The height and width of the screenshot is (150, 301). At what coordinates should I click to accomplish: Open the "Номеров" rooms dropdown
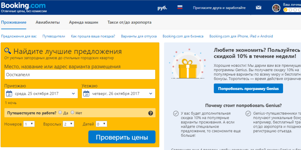coord(29,124)
